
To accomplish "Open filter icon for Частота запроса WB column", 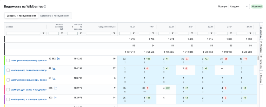I will point(62,34).
